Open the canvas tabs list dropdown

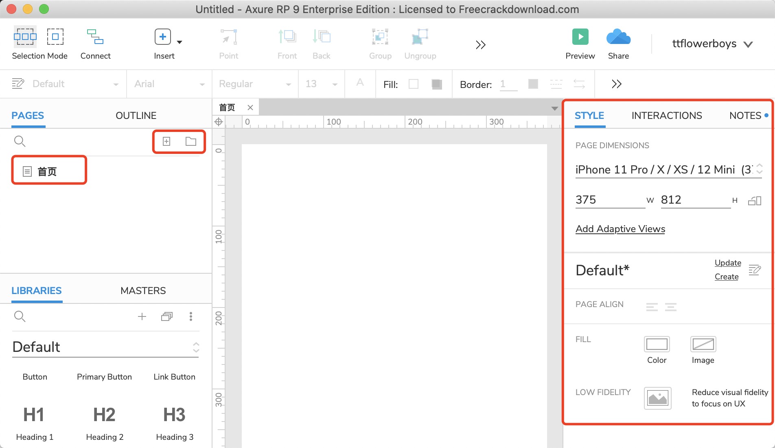click(x=554, y=108)
